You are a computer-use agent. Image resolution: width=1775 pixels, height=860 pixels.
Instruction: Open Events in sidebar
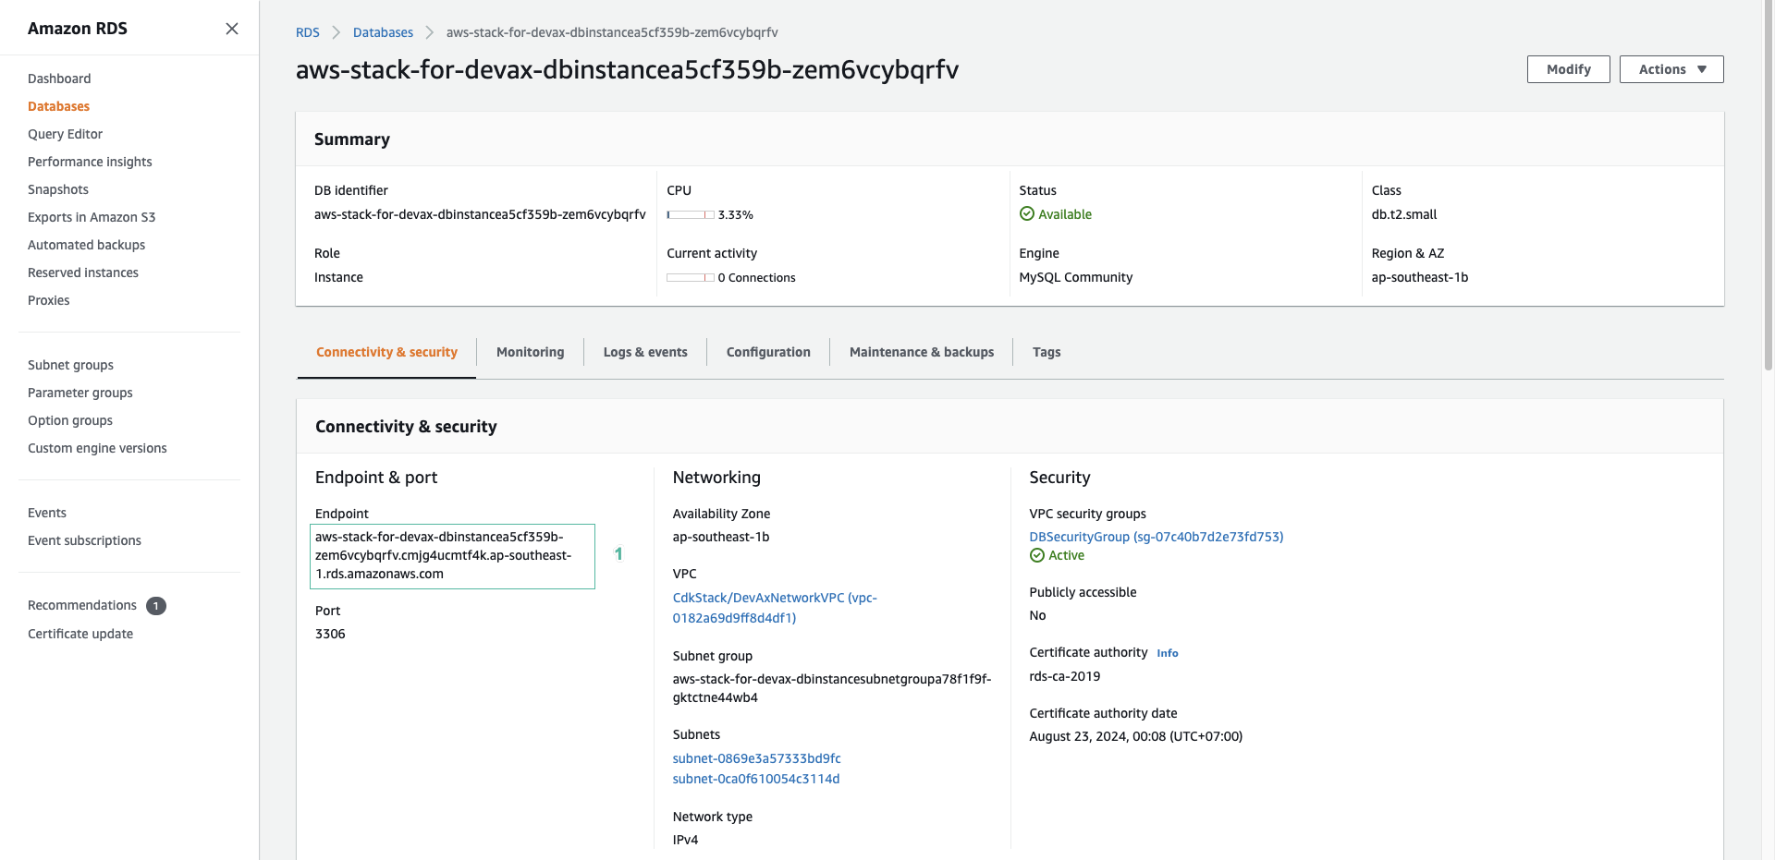pos(47,513)
